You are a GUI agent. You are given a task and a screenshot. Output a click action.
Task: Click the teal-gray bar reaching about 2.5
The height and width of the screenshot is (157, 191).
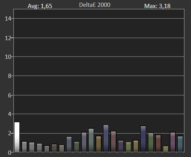point(91,140)
